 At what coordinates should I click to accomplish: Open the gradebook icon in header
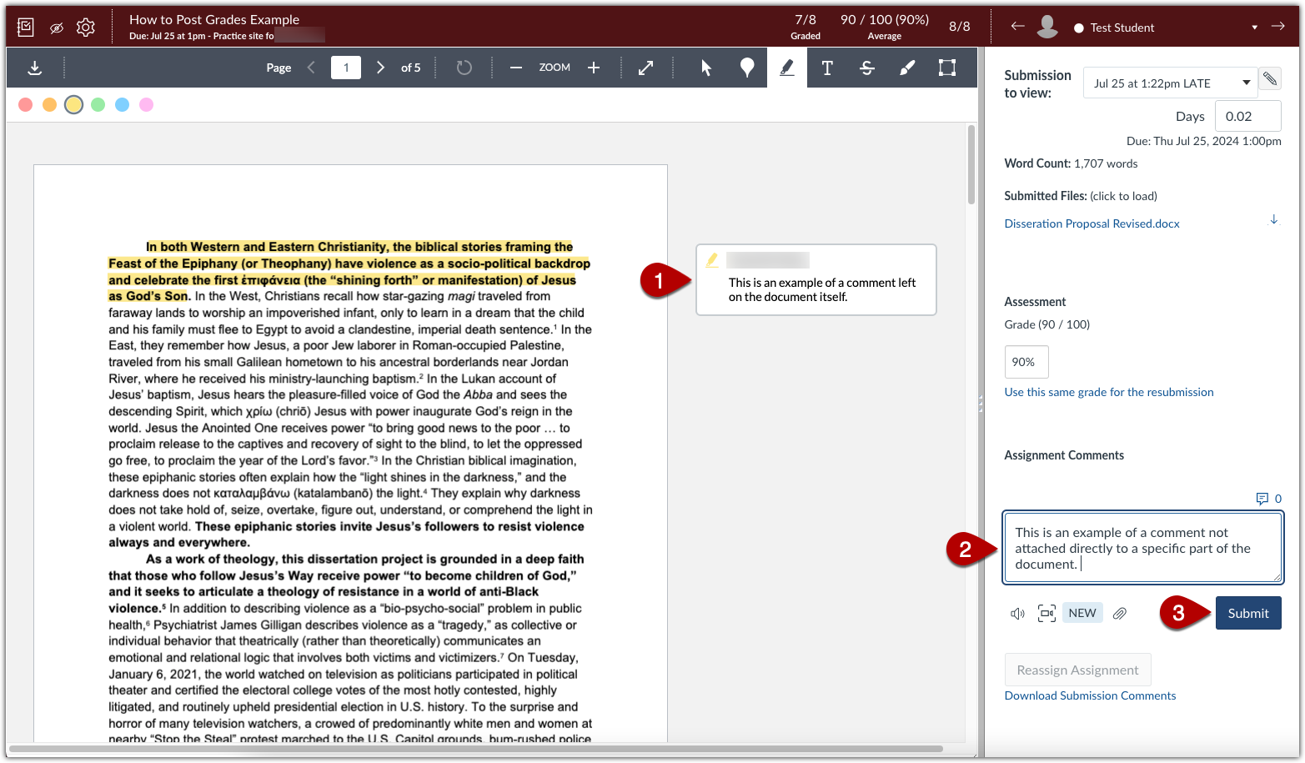click(x=26, y=28)
